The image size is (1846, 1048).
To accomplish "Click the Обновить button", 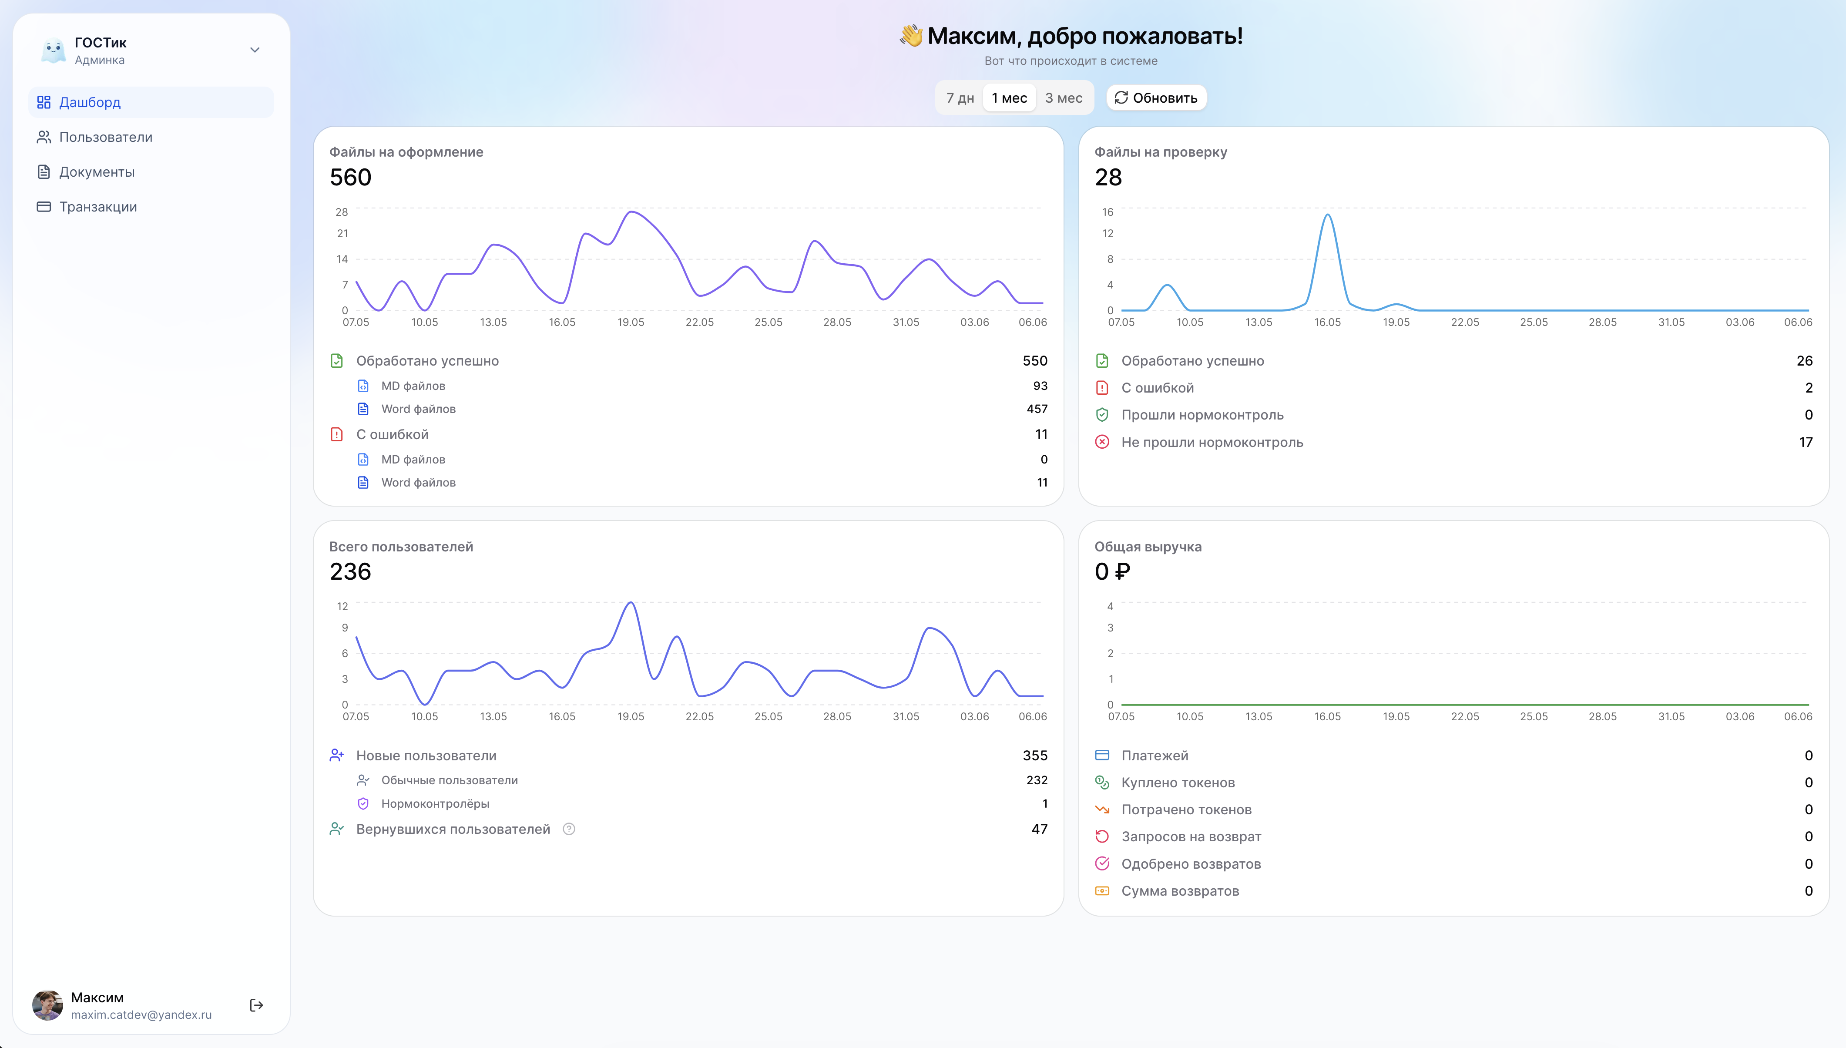I will 1156,98.
